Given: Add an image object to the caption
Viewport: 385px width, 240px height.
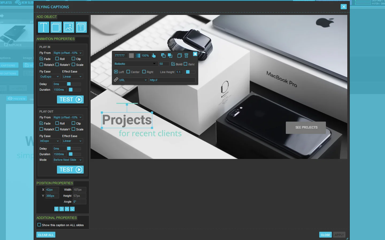Looking at the screenshot, I should click(69, 27).
